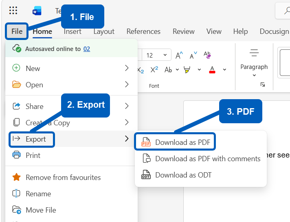The width and height of the screenshot is (290, 222).
Task: Switch to the Insert tab
Action: (72, 31)
